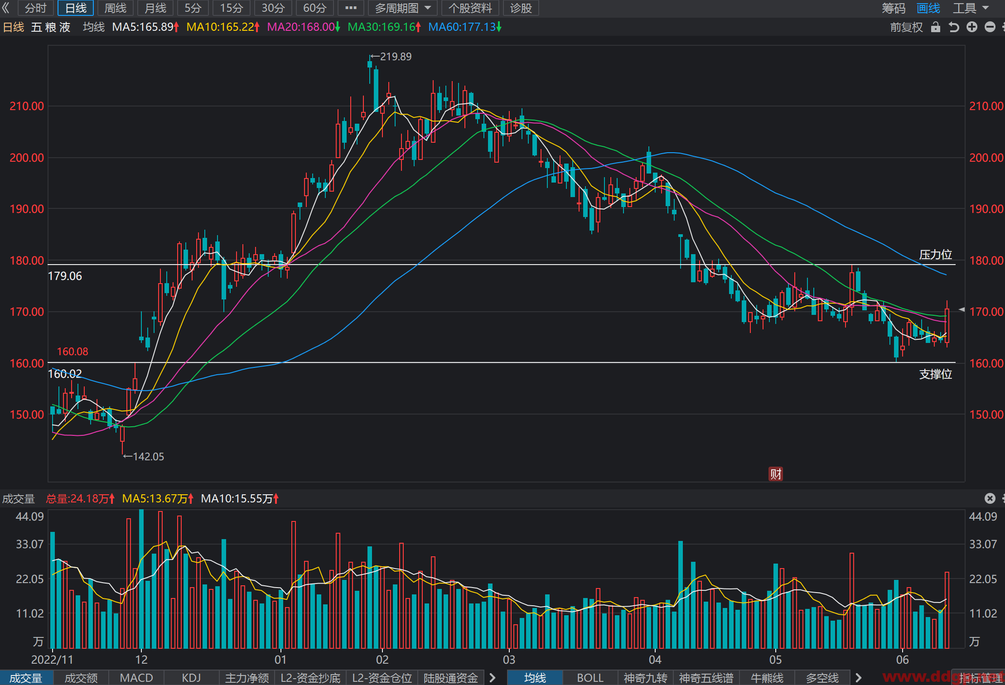Viewport: 1005px width, 685px height.
Task: Open the 多周期图 dropdown
Action: click(x=402, y=8)
